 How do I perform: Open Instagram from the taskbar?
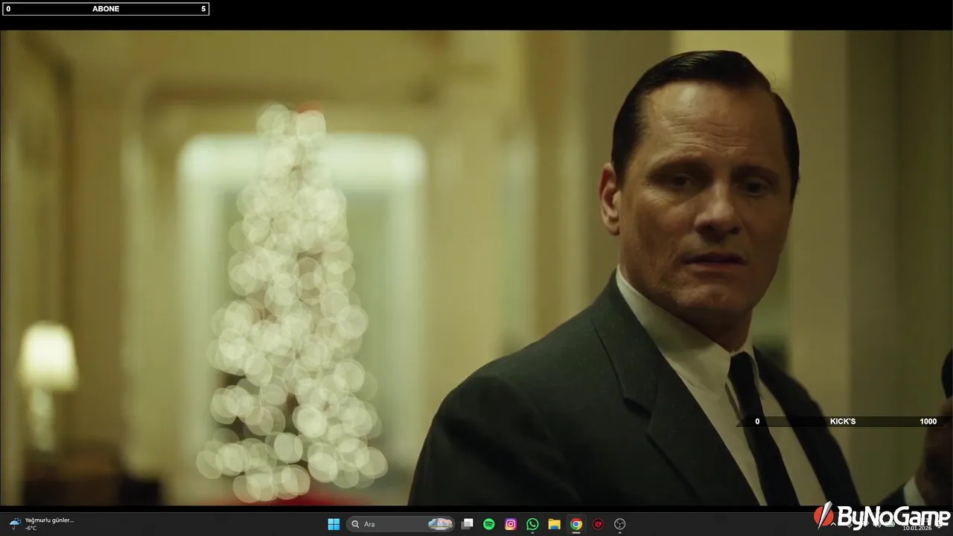coord(511,524)
